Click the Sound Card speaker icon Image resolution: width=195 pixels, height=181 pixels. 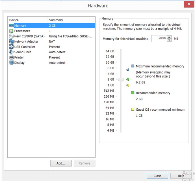click(11, 52)
